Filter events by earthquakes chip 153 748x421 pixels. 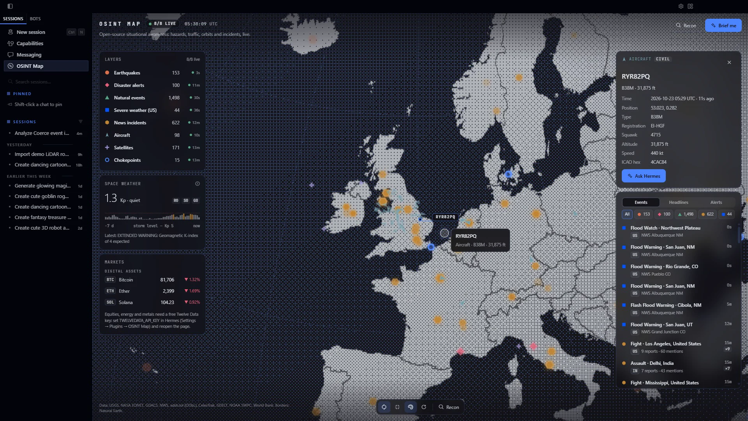coord(644,214)
